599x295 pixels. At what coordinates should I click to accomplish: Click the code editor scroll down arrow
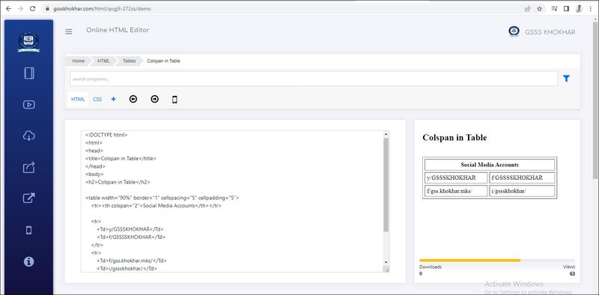click(x=386, y=262)
